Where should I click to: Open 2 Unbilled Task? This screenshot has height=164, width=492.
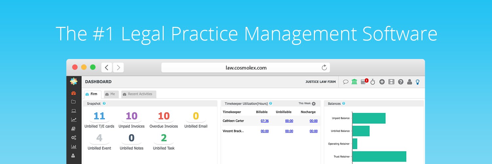click(164, 142)
